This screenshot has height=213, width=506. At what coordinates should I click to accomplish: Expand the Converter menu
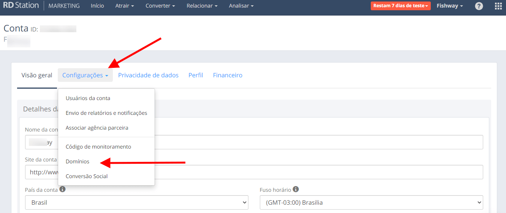tap(160, 6)
